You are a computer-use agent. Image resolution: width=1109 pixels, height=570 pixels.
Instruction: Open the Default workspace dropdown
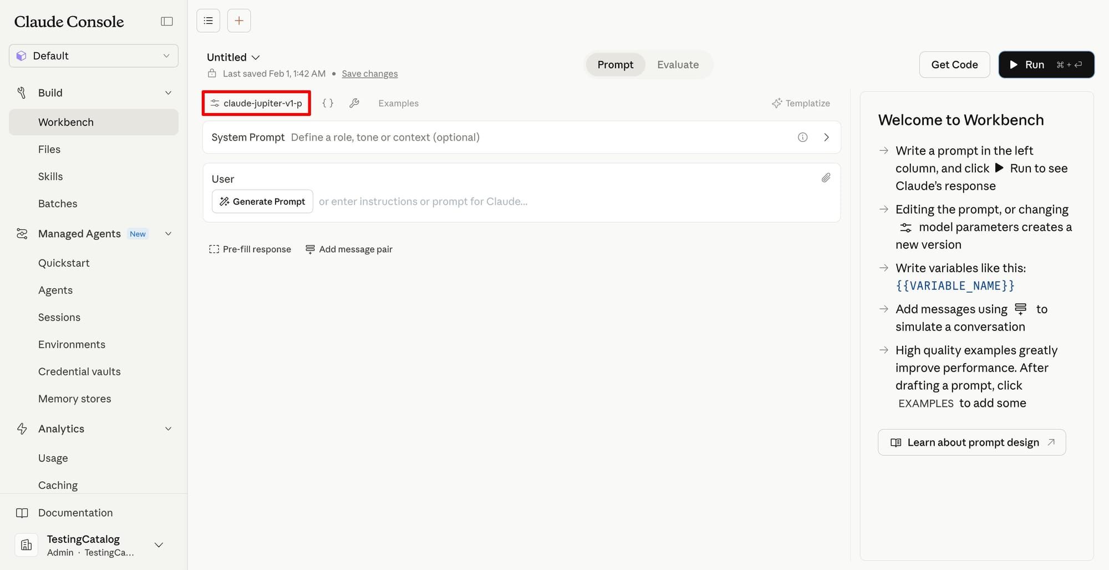point(94,56)
